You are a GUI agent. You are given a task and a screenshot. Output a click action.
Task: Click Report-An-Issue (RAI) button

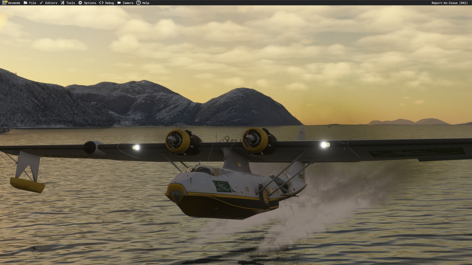pos(449,3)
